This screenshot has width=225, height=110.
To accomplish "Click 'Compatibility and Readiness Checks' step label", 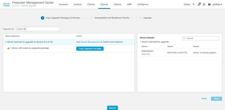I will (x=112, y=18).
